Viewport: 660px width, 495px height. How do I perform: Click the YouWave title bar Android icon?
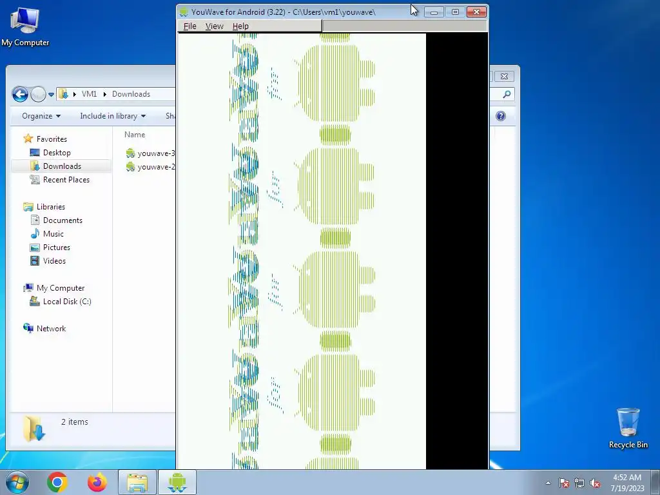click(184, 12)
